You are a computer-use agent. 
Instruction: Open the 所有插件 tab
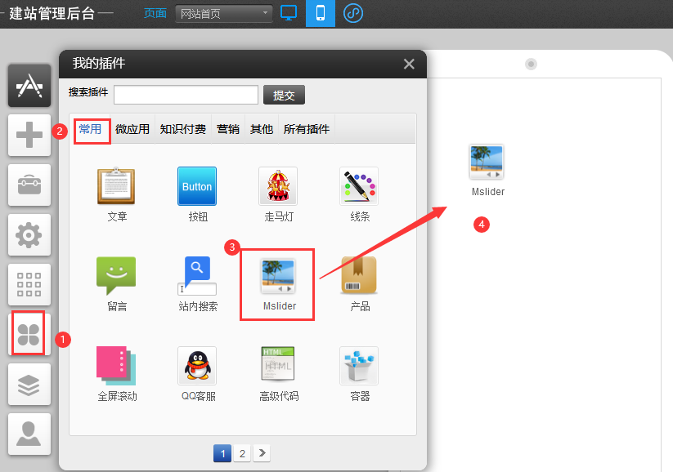pyautogui.click(x=307, y=129)
